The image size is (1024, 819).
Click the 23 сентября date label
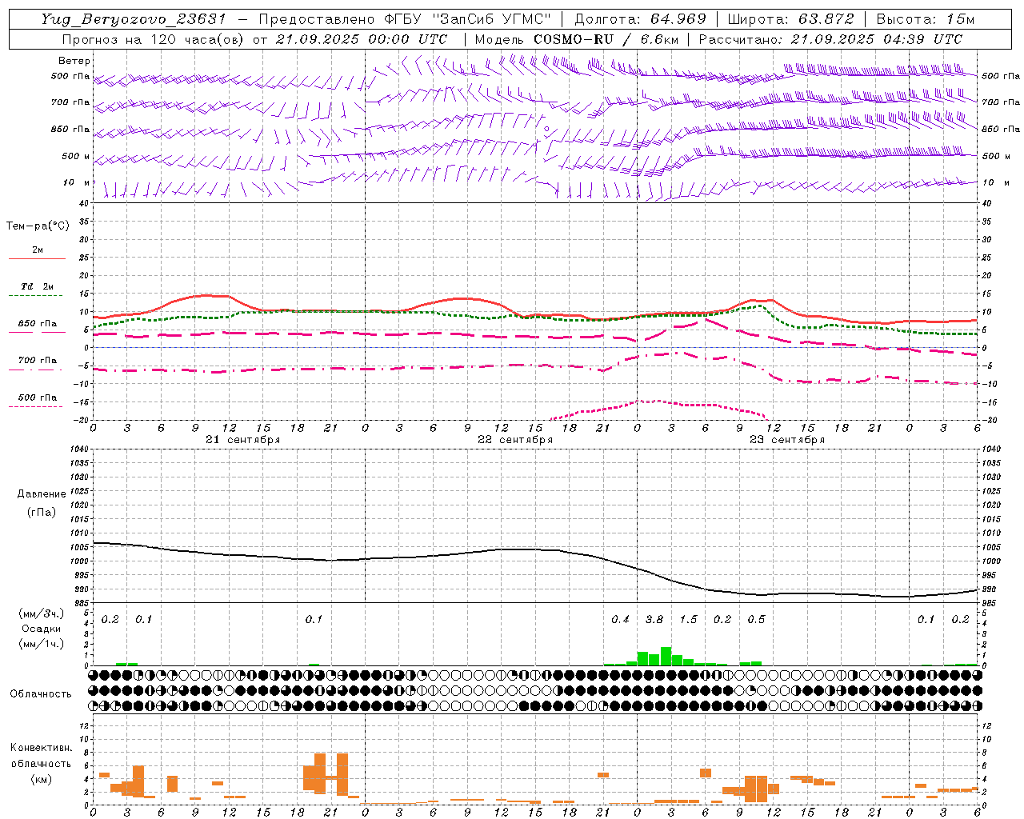(787, 439)
